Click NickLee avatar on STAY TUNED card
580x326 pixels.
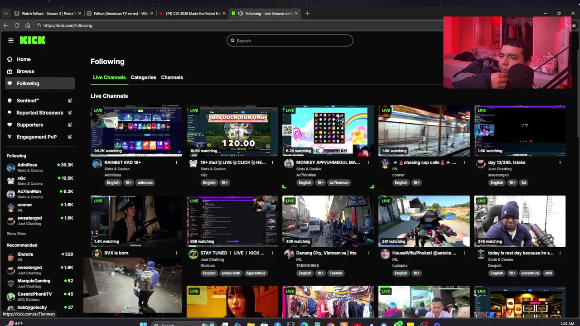coord(193,254)
